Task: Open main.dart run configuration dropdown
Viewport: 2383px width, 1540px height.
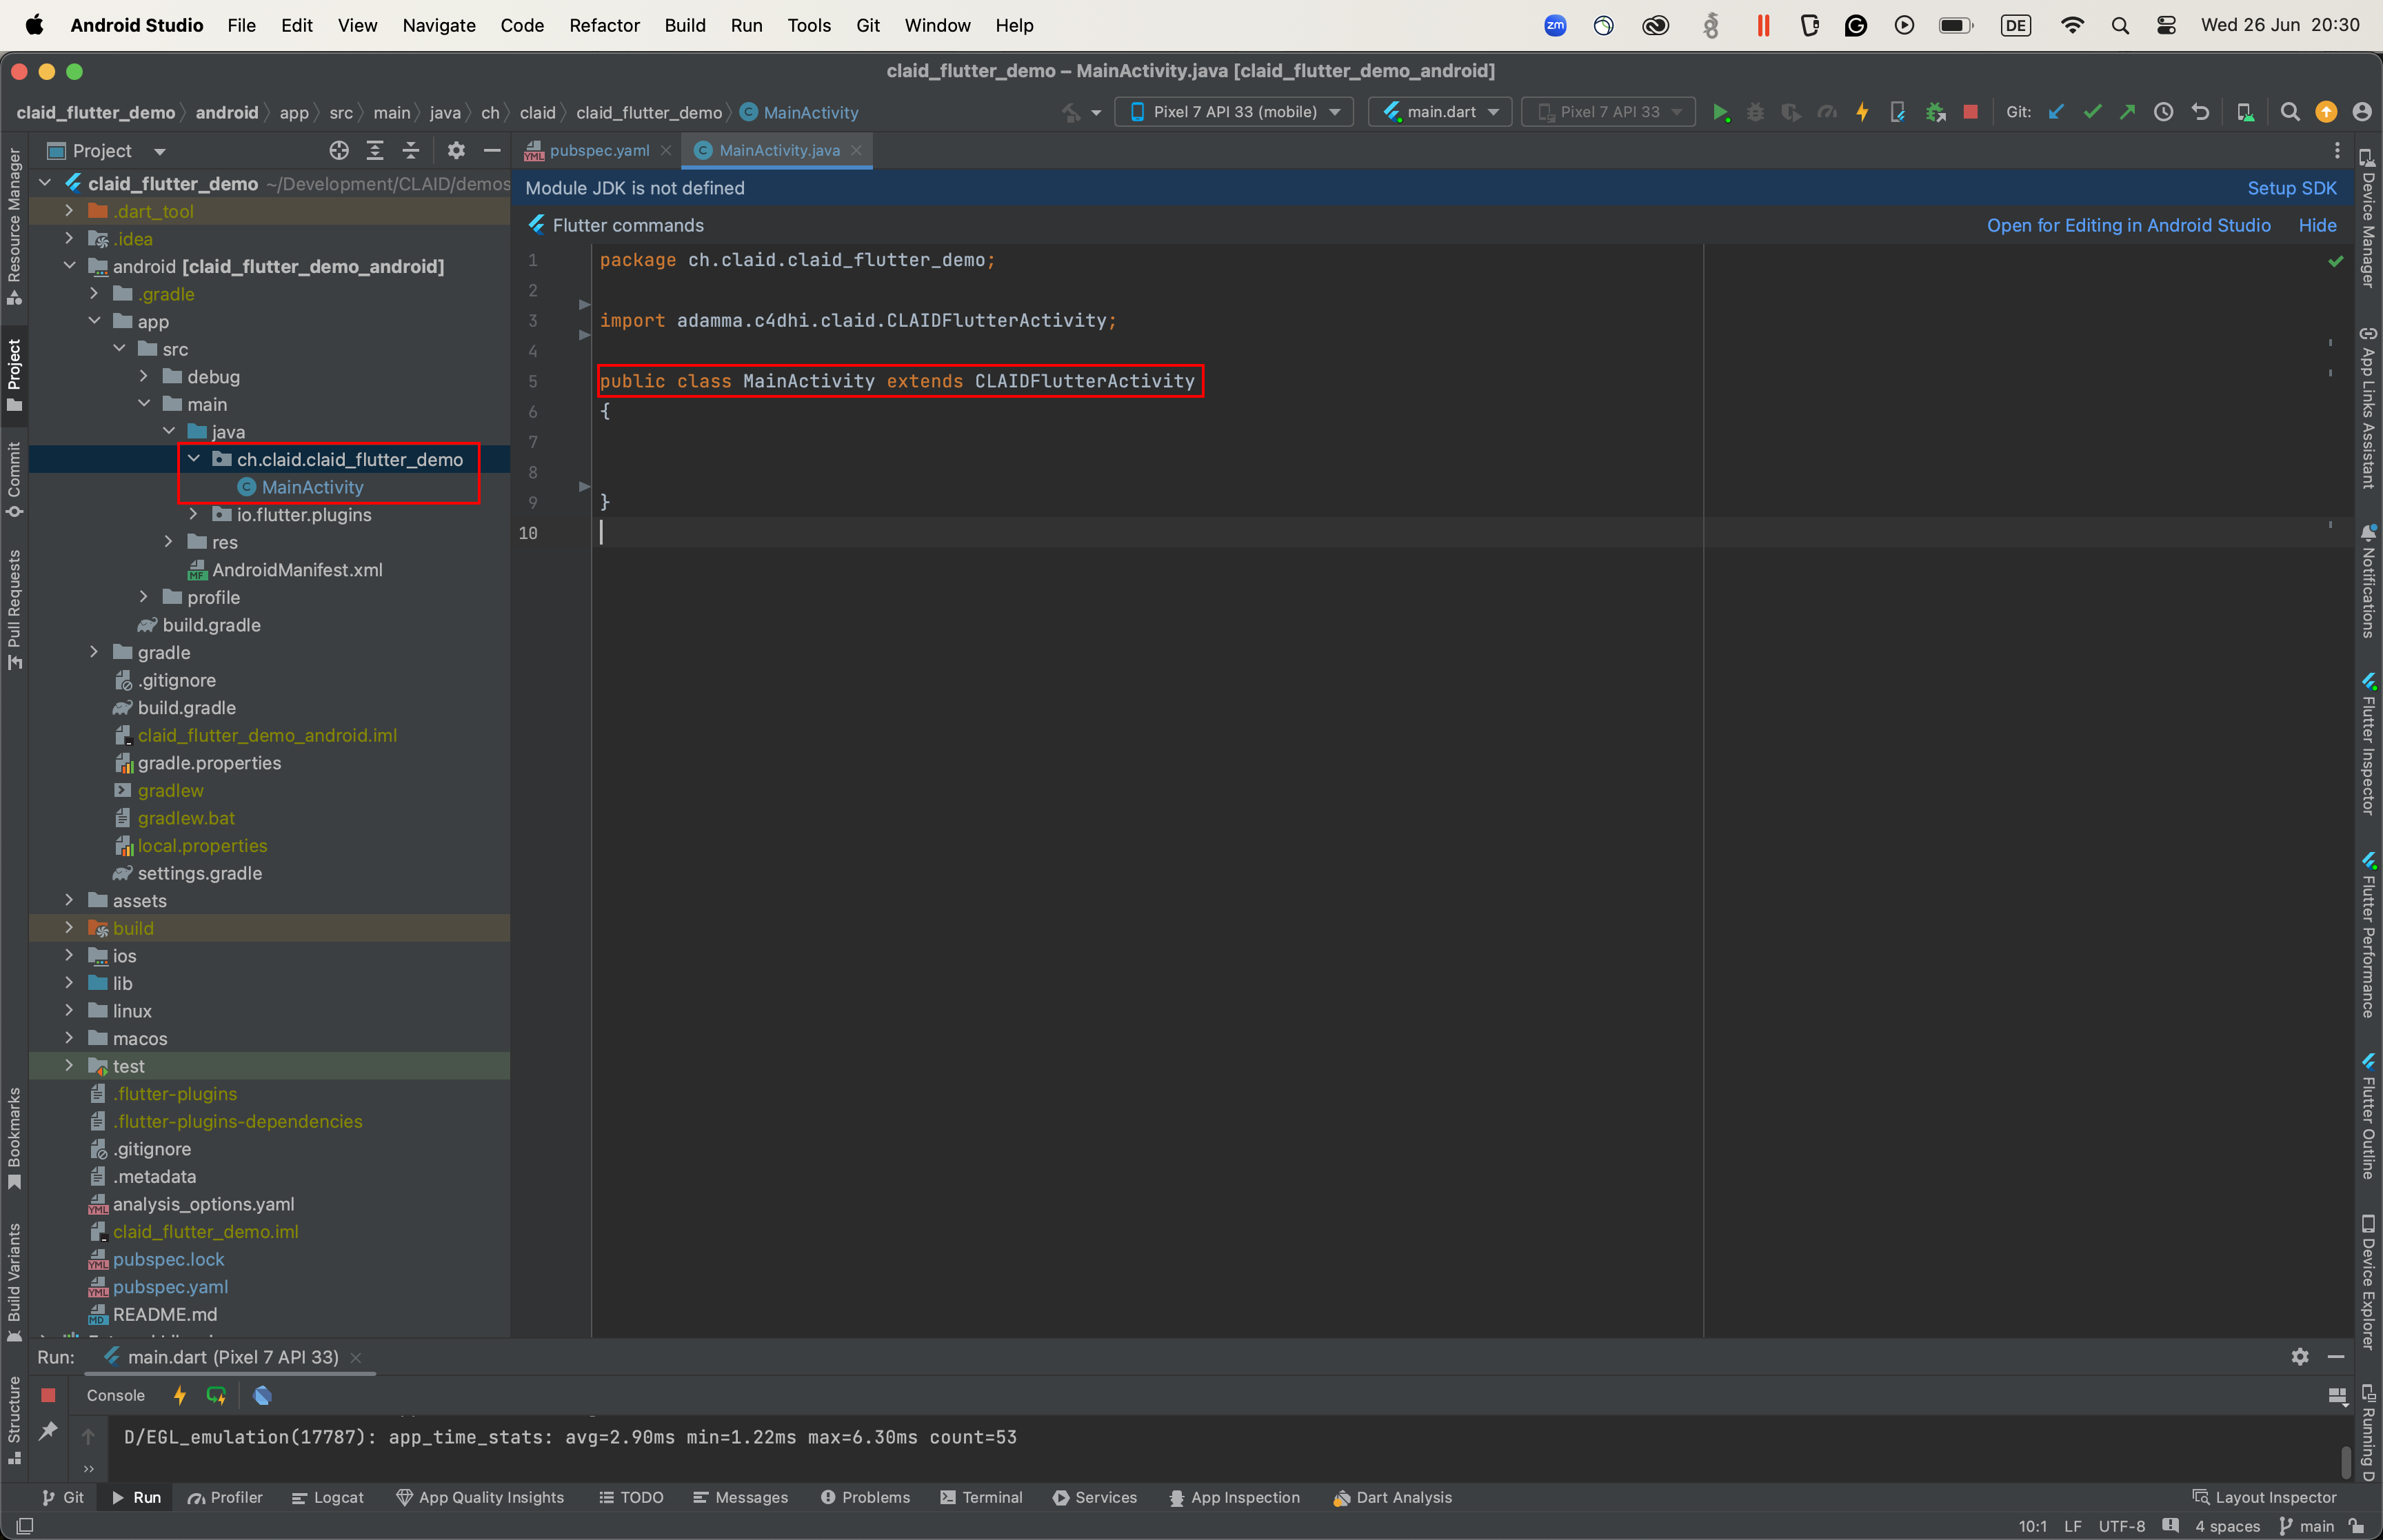Action: [1440, 112]
